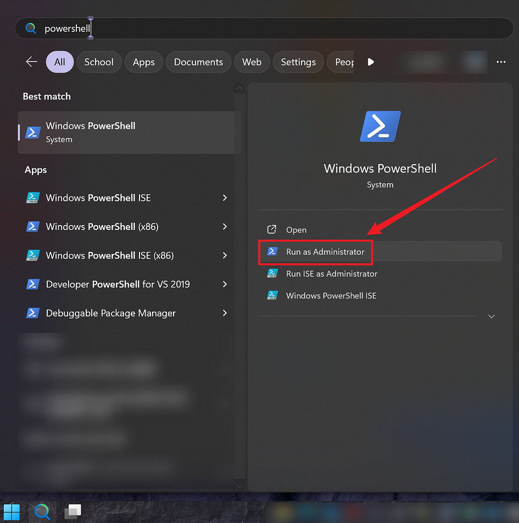Click the results list scroll-down arrow
The height and width of the screenshot is (523, 519).
pyautogui.click(x=239, y=486)
